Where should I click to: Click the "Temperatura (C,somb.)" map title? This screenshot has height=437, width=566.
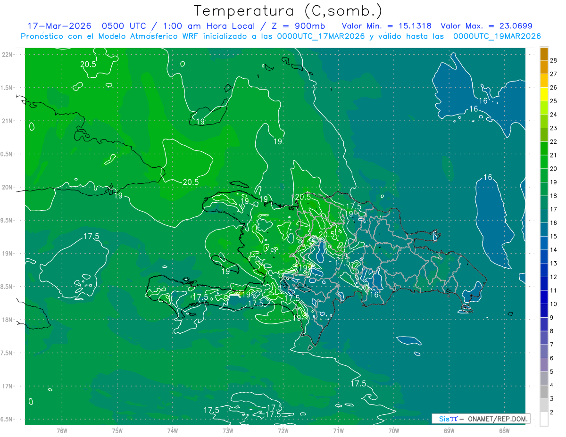288,11
